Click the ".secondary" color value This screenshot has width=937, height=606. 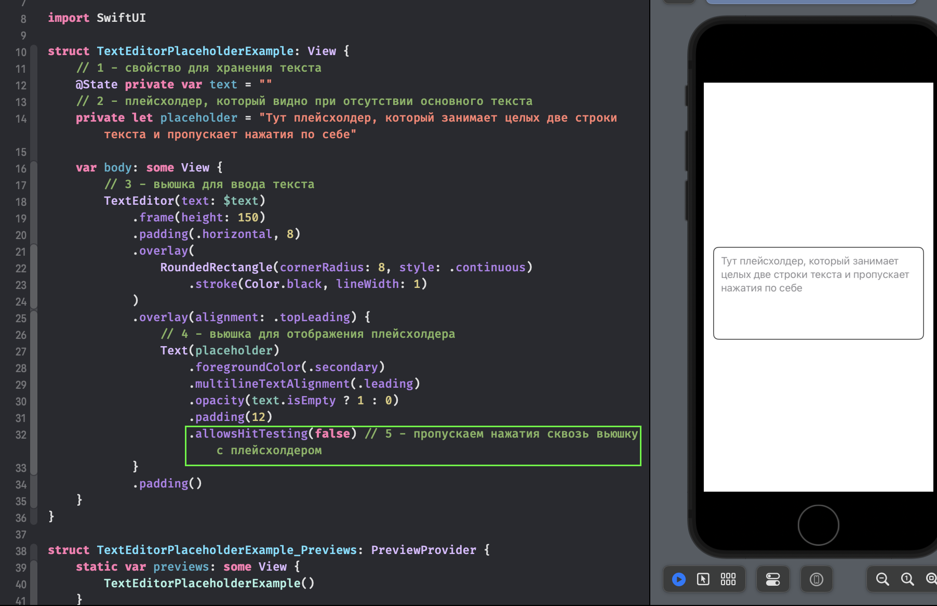pos(343,367)
